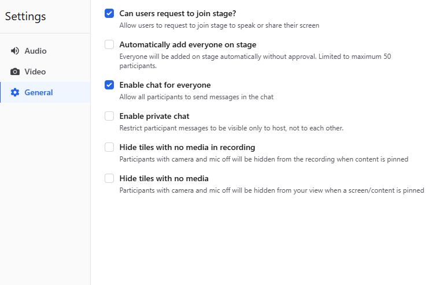Tick the "Enable private chat" checkbox
The height and width of the screenshot is (285, 440).
click(109, 116)
